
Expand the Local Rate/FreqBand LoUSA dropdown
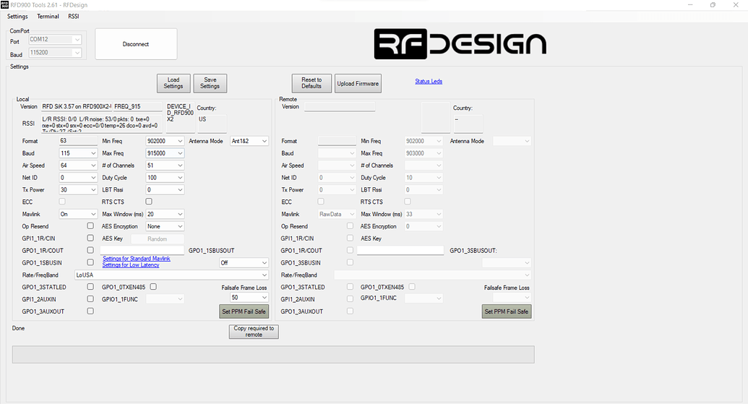(171, 275)
